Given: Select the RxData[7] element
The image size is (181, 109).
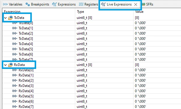Looking at the screenshot, I should [26, 107].
